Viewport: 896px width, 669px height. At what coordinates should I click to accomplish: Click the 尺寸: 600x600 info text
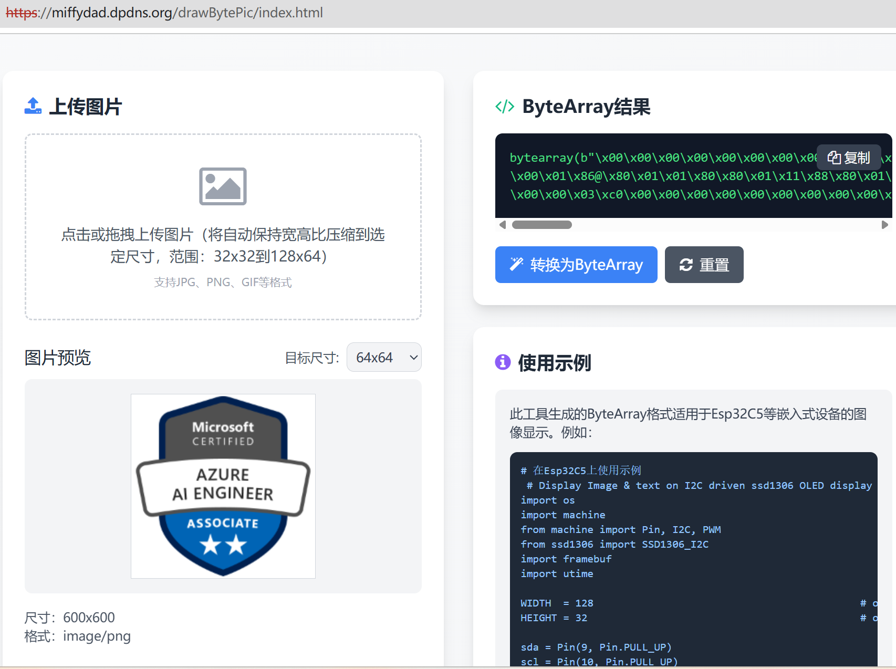(70, 618)
